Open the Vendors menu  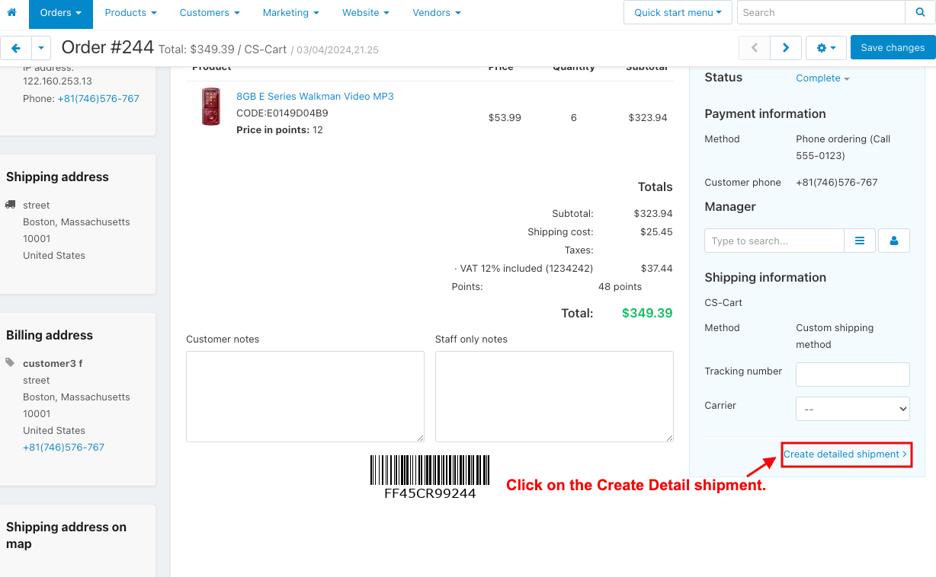tap(436, 13)
